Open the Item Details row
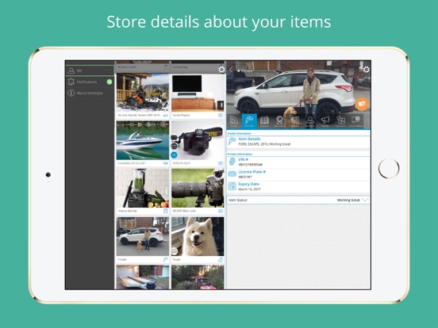This screenshot has width=438, height=328. (x=298, y=141)
